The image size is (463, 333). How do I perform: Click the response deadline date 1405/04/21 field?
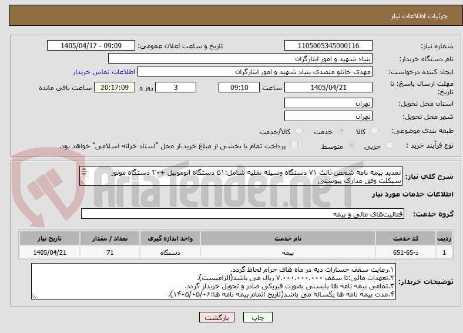[328, 87]
